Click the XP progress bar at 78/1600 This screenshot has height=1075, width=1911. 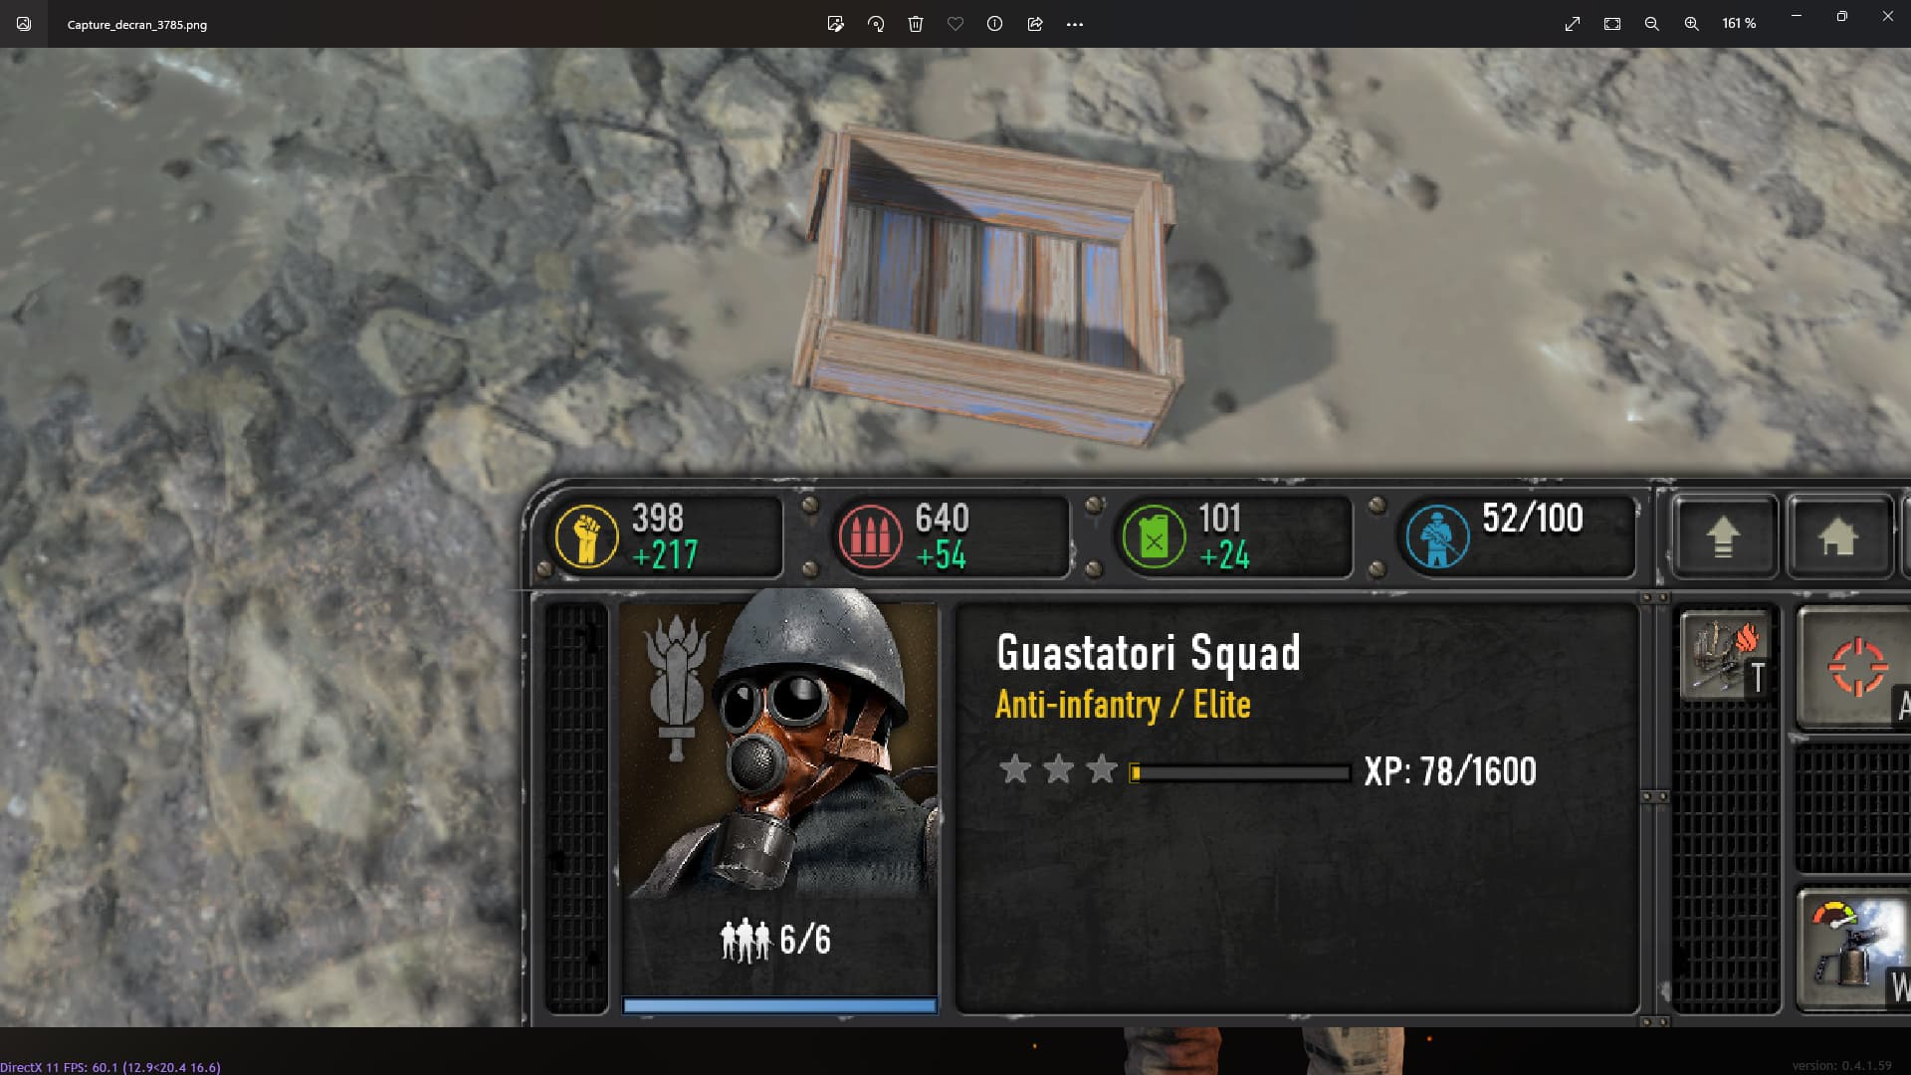(x=1240, y=772)
